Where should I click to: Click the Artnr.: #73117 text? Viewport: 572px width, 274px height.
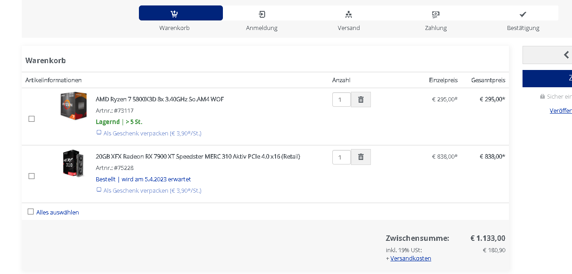(x=114, y=110)
